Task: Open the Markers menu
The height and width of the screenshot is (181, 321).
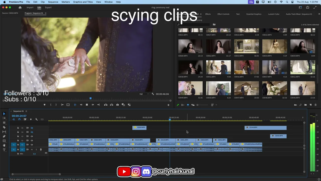Action: (66, 2)
